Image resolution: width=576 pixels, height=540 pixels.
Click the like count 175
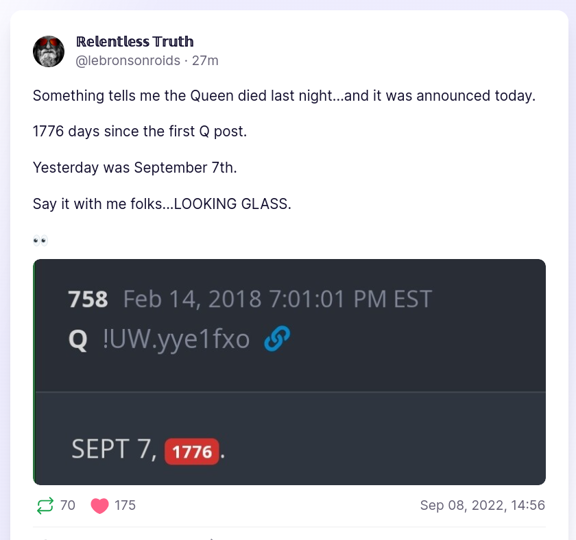[125, 506]
